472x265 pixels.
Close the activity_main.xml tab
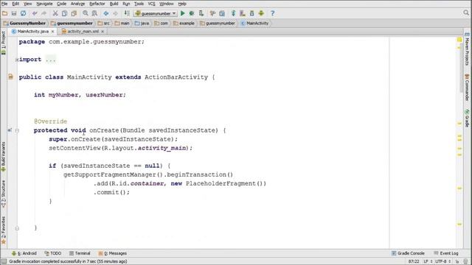point(103,32)
